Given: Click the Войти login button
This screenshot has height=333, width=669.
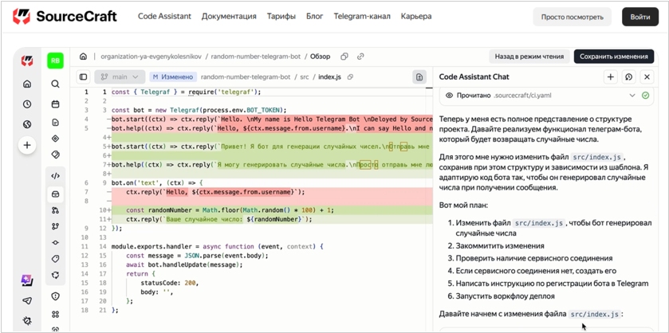Looking at the screenshot, I should (639, 17).
